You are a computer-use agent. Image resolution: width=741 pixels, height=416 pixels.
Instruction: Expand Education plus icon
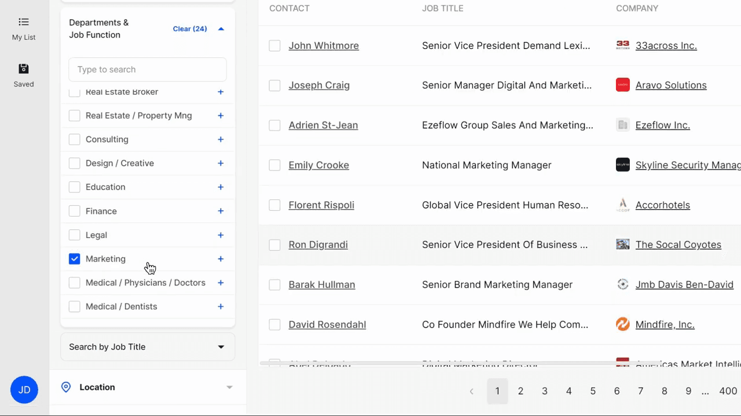coord(221,187)
